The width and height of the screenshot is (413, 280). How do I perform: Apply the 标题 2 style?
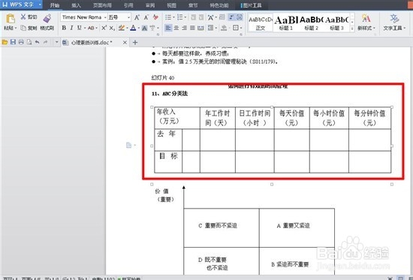pyautogui.click(x=311, y=23)
